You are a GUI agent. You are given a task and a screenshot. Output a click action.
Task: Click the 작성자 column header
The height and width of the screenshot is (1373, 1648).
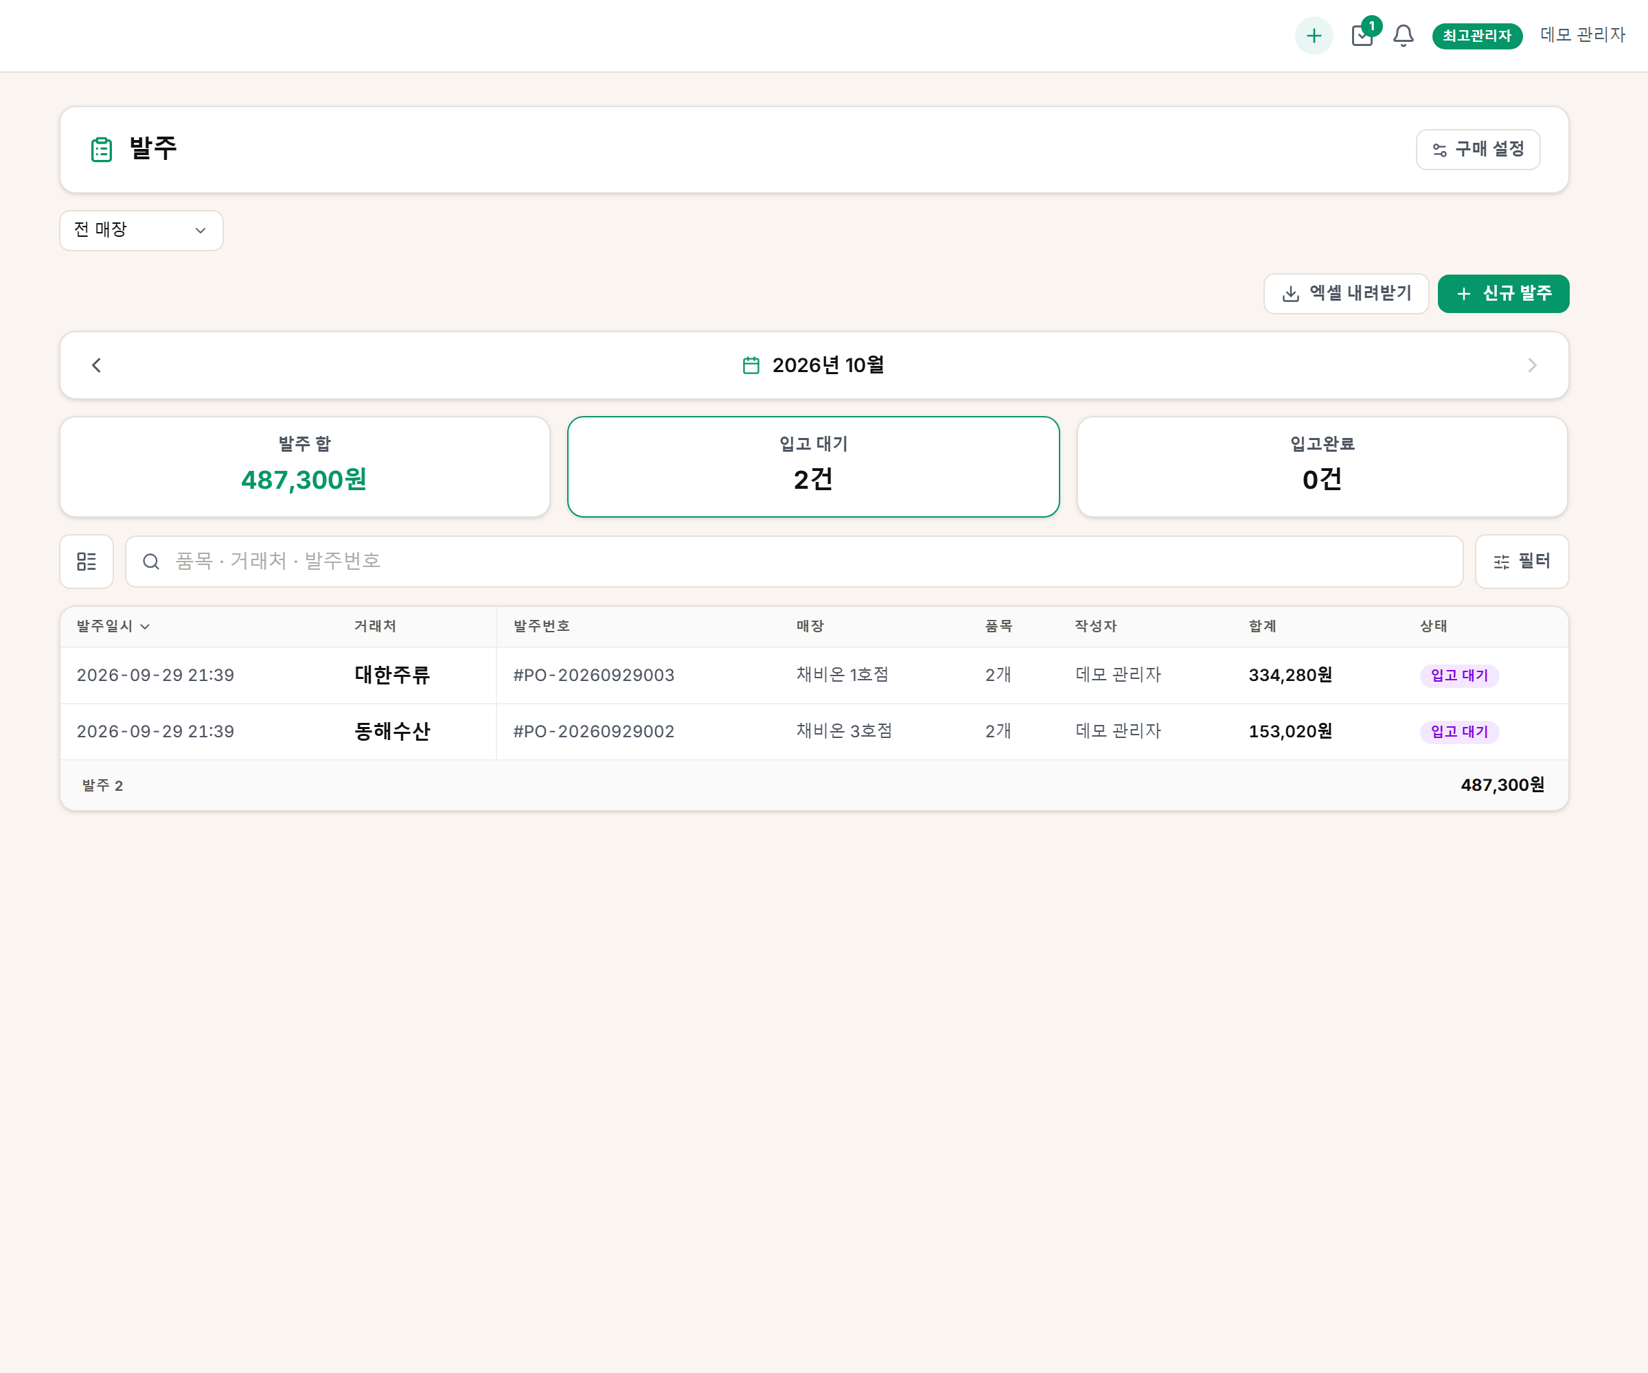pyautogui.click(x=1095, y=626)
